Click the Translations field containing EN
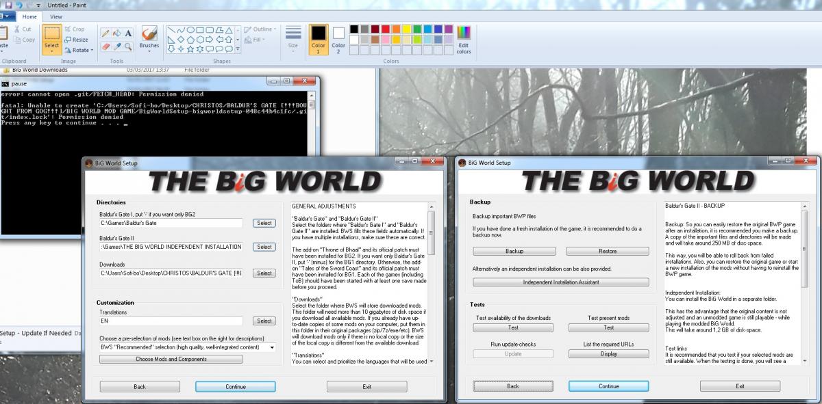822x404 pixels. (x=171, y=321)
